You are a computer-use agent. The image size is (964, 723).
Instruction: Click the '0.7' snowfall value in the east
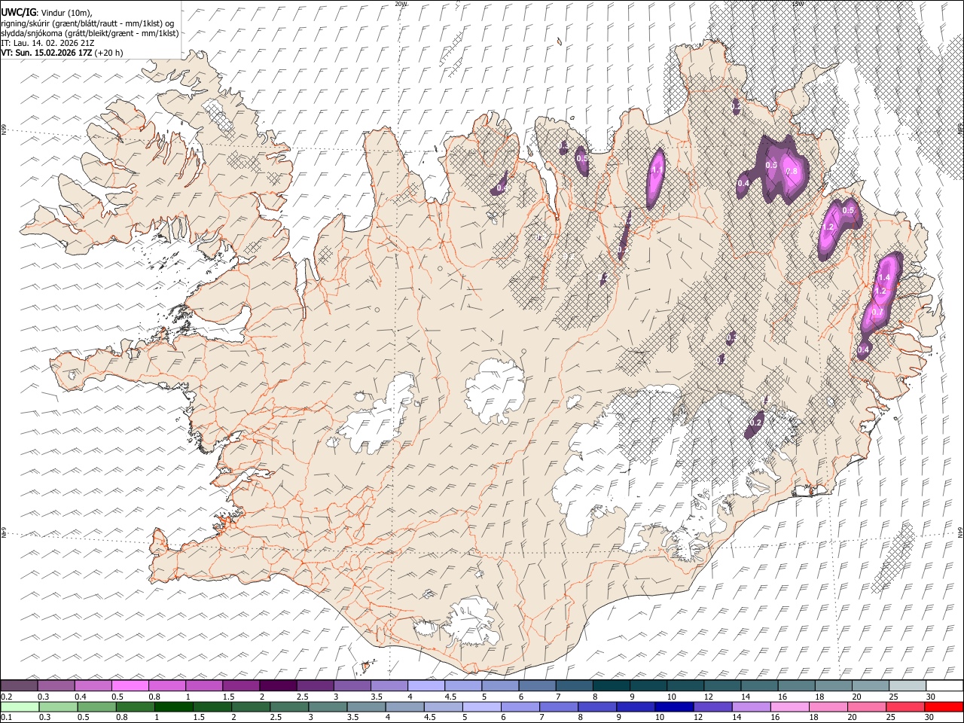(877, 312)
